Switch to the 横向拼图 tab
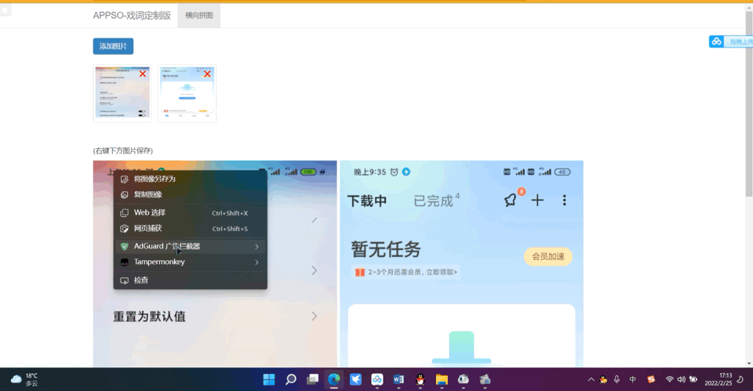 tap(198, 16)
